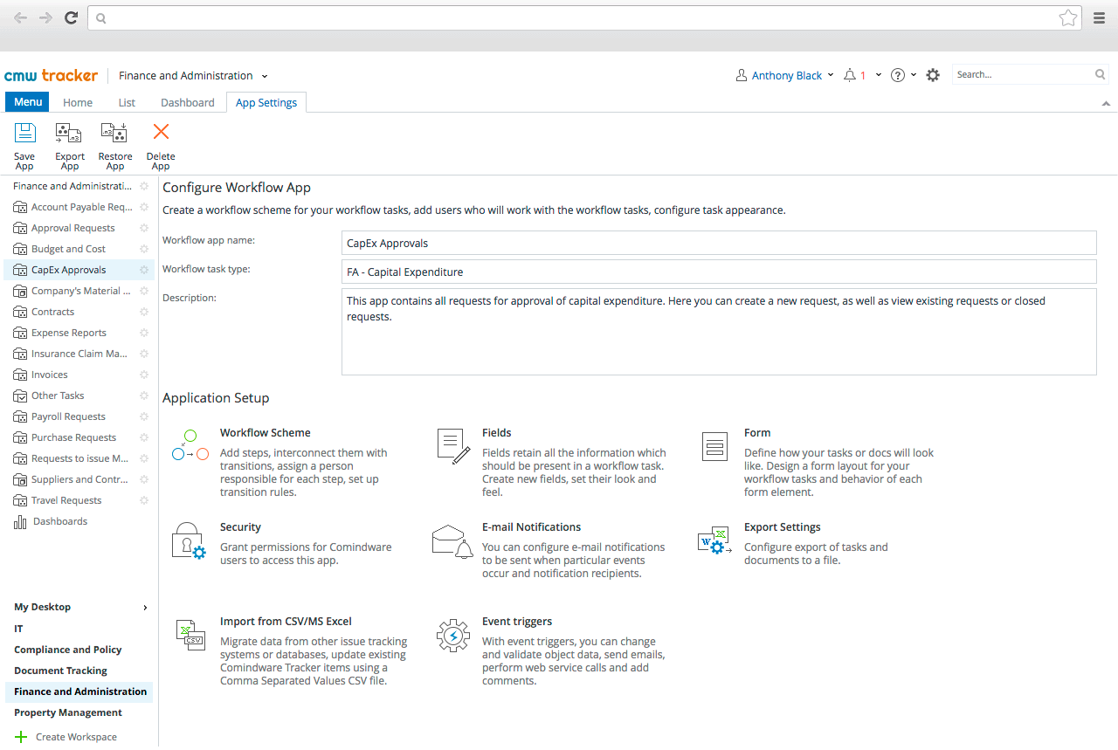Expand the Finance and Administration workspace dropdown
Viewport: 1118px width, 750px height.
click(265, 77)
